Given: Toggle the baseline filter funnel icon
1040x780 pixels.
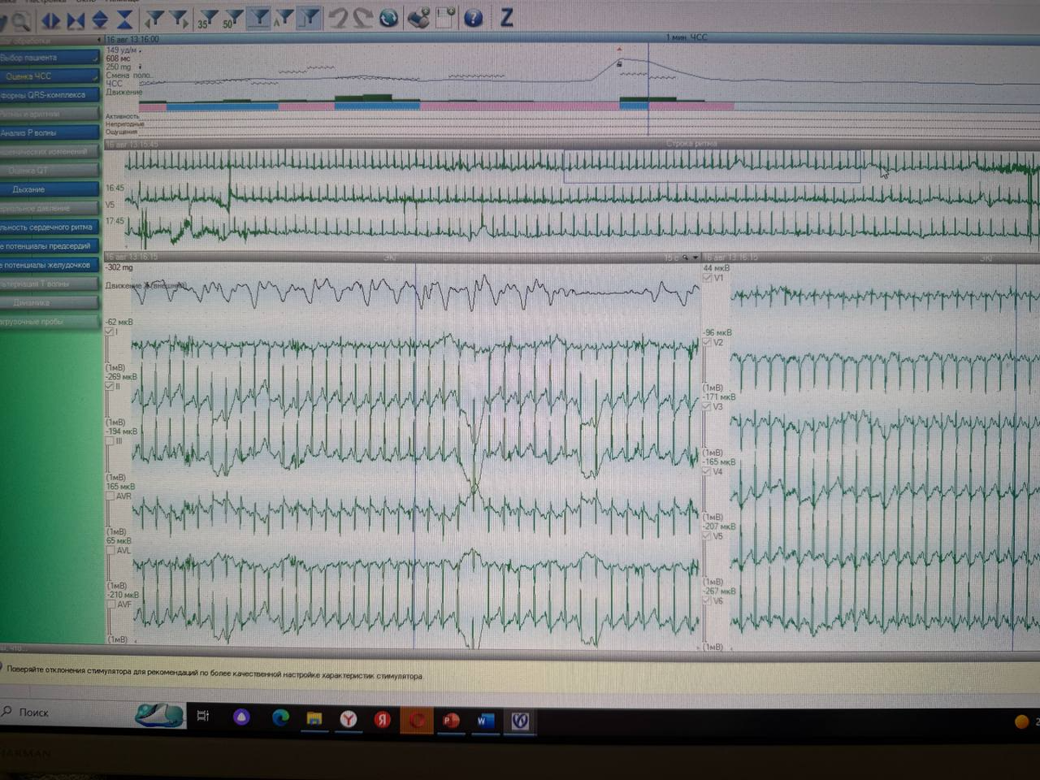Looking at the screenshot, I should click(257, 17).
